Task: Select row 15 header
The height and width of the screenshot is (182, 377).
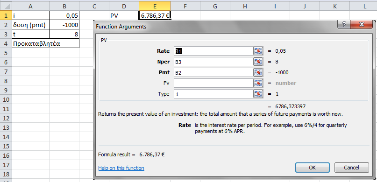Action: click(x=6, y=147)
